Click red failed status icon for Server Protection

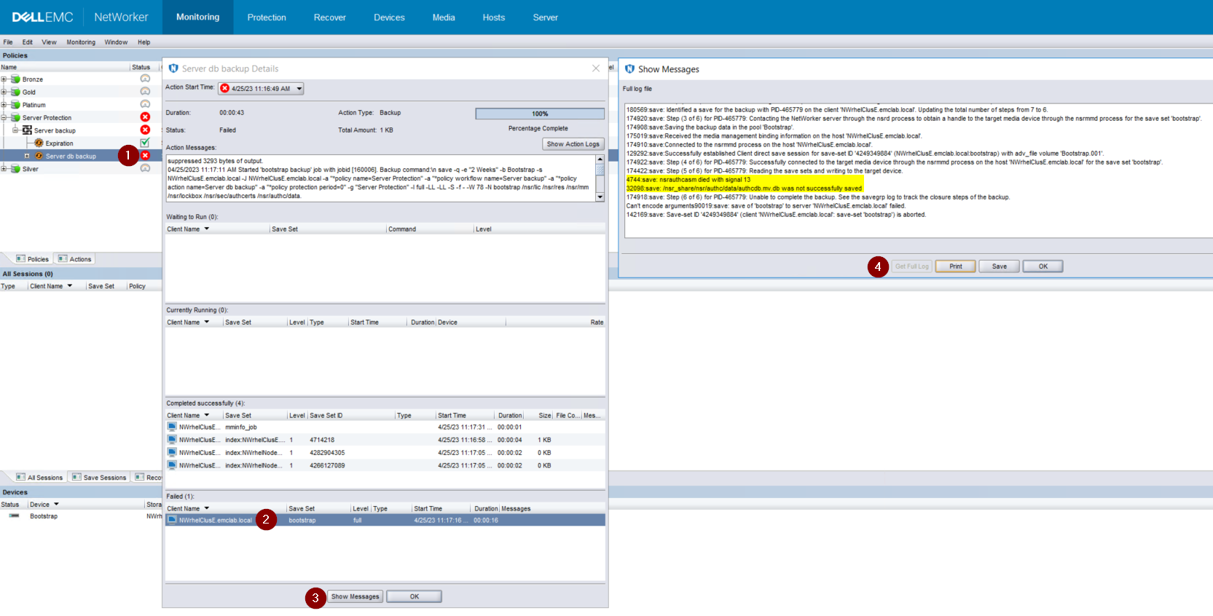pyautogui.click(x=145, y=117)
